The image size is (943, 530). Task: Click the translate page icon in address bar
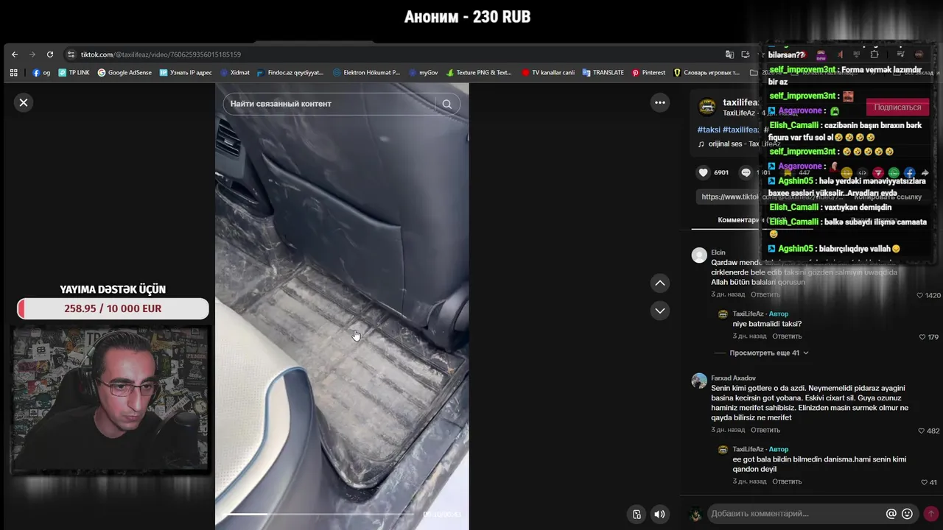(x=729, y=54)
